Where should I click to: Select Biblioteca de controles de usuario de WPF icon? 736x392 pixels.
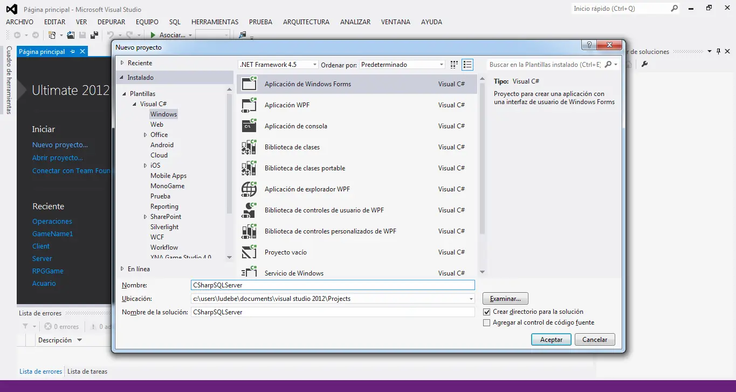[249, 210]
